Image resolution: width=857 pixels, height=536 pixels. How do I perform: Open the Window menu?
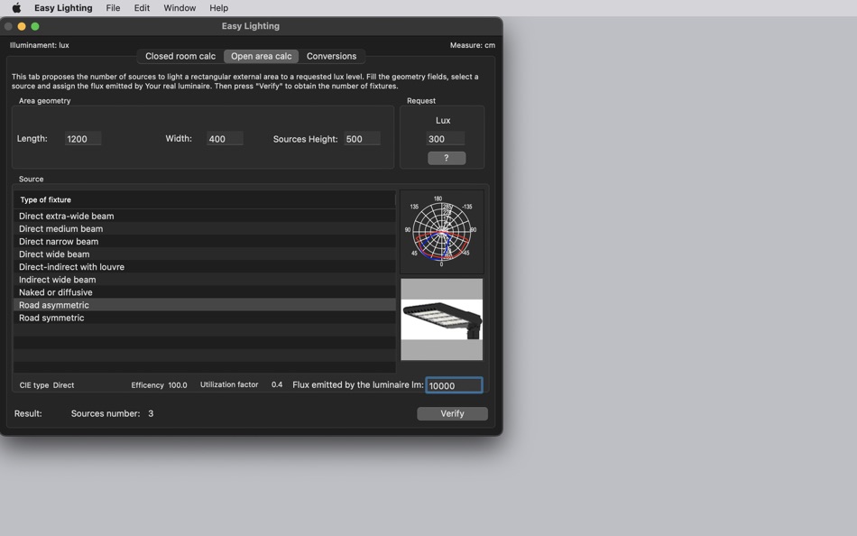pos(180,7)
